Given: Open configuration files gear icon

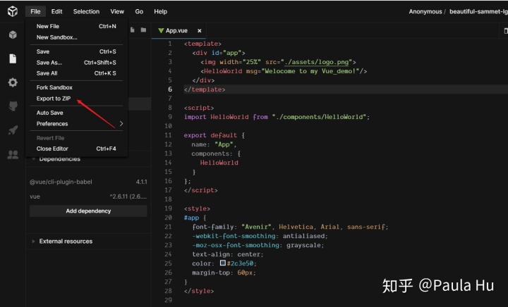Looking at the screenshot, I should [x=13, y=82].
